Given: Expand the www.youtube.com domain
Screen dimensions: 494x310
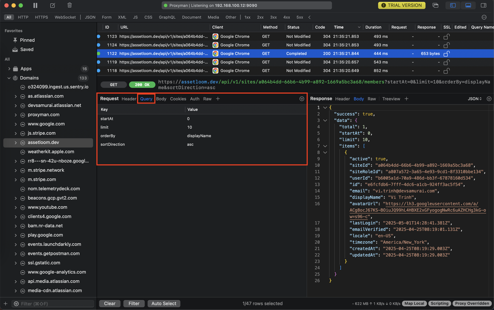Looking at the screenshot, I should [x=16, y=207].
